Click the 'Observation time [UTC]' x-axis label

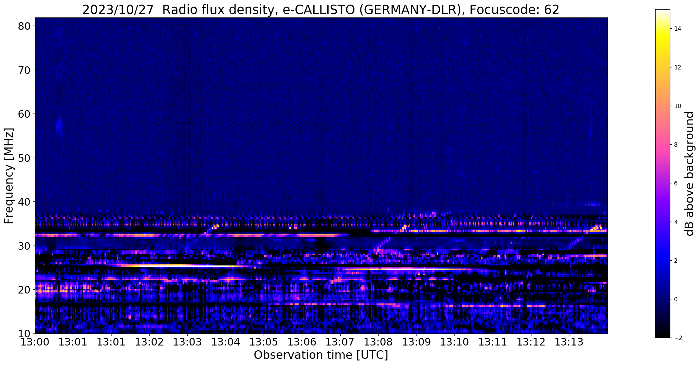[321, 355]
